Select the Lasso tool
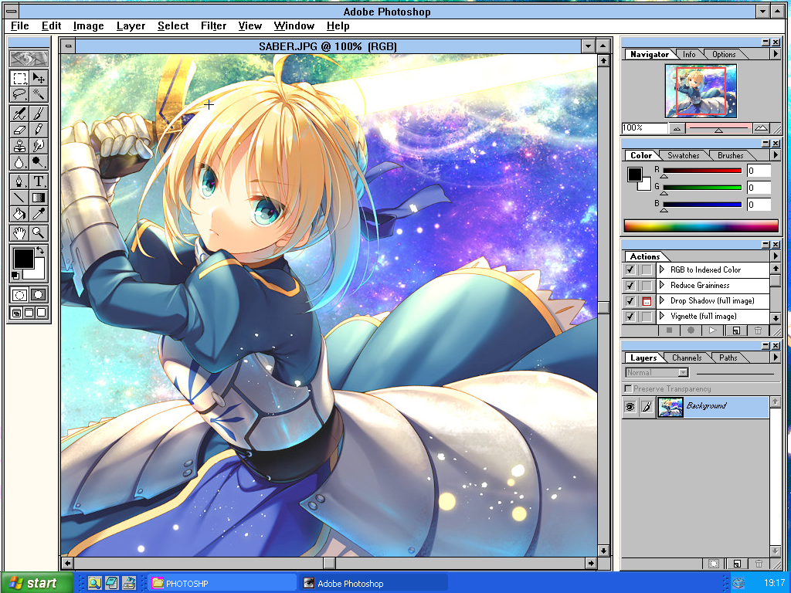 click(x=19, y=94)
